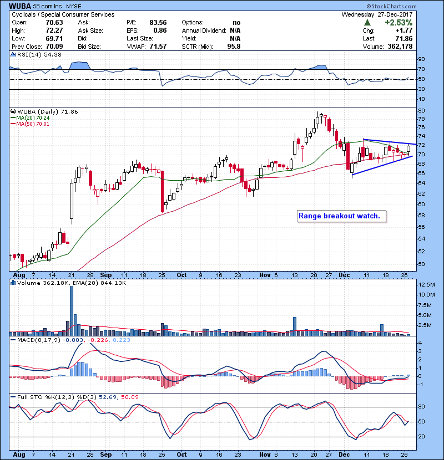Click the VWAP value 71.57

point(158,47)
